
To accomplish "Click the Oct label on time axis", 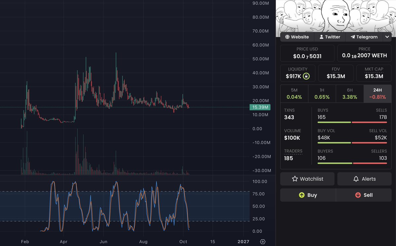I will [183, 242].
